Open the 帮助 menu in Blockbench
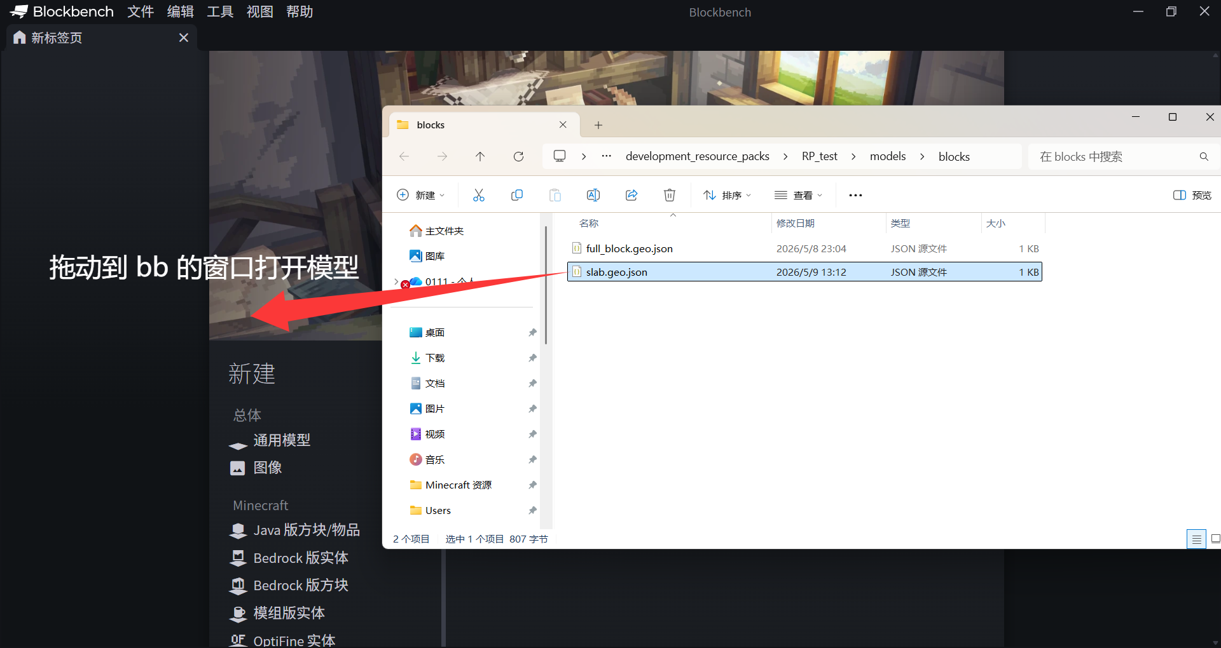Viewport: 1221px width, 648px height. point(300,11)
